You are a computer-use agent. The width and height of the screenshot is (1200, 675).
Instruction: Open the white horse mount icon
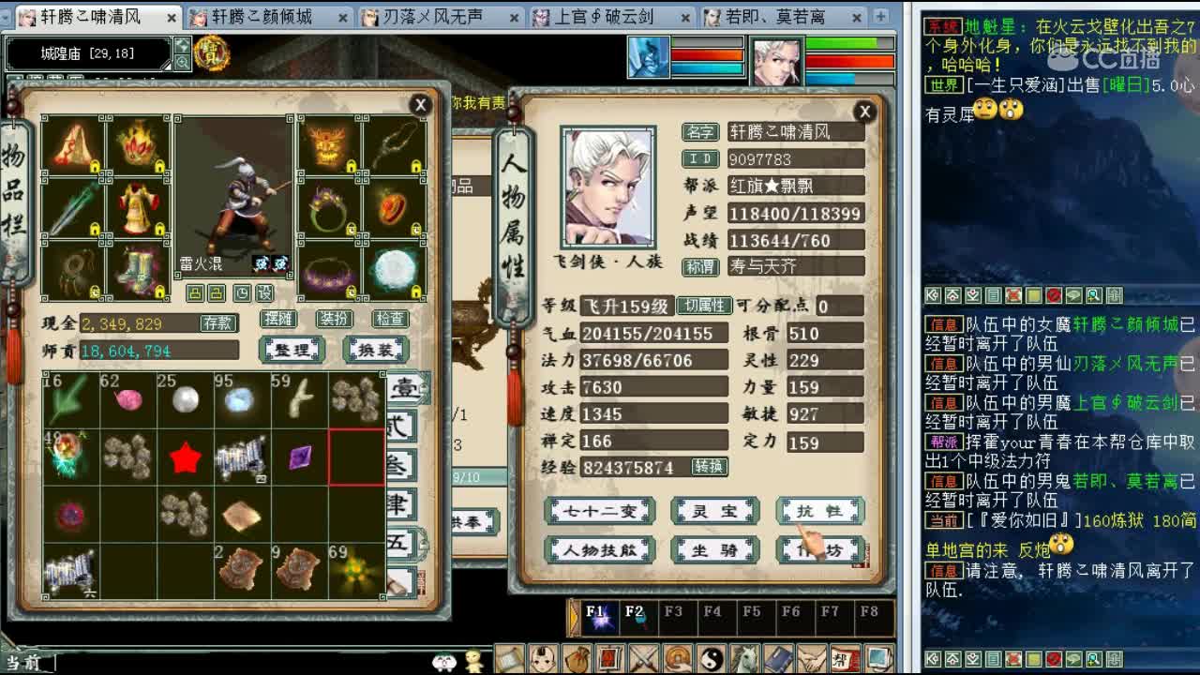click(x=746, y=658)
